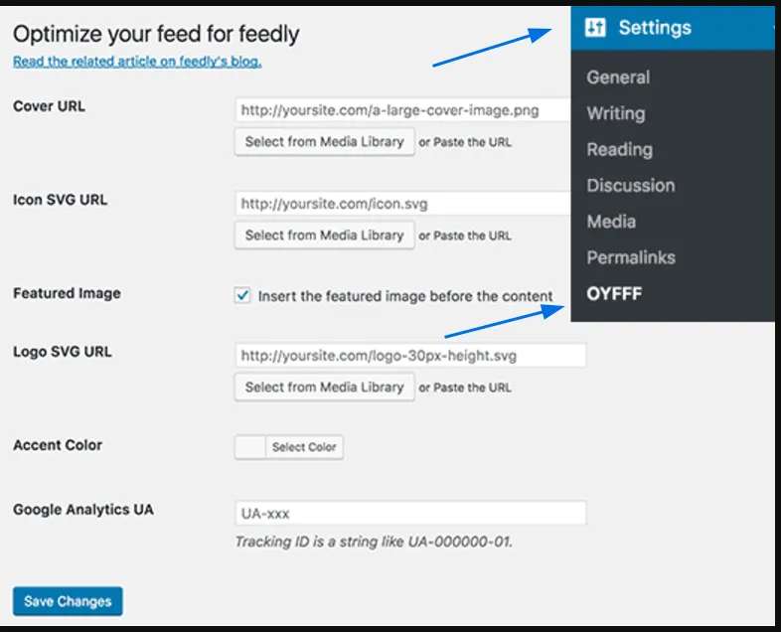This screenshot has height=632, width=781.
Task: Focus the Cover URL input field
Action: click(x=402, y=110)
